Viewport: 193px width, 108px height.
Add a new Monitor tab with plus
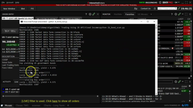(x=151, y=14)
